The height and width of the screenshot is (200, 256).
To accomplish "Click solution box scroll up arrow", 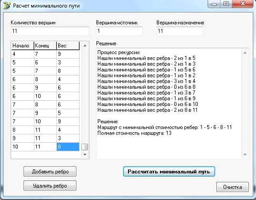I will [x=245, y=53].
